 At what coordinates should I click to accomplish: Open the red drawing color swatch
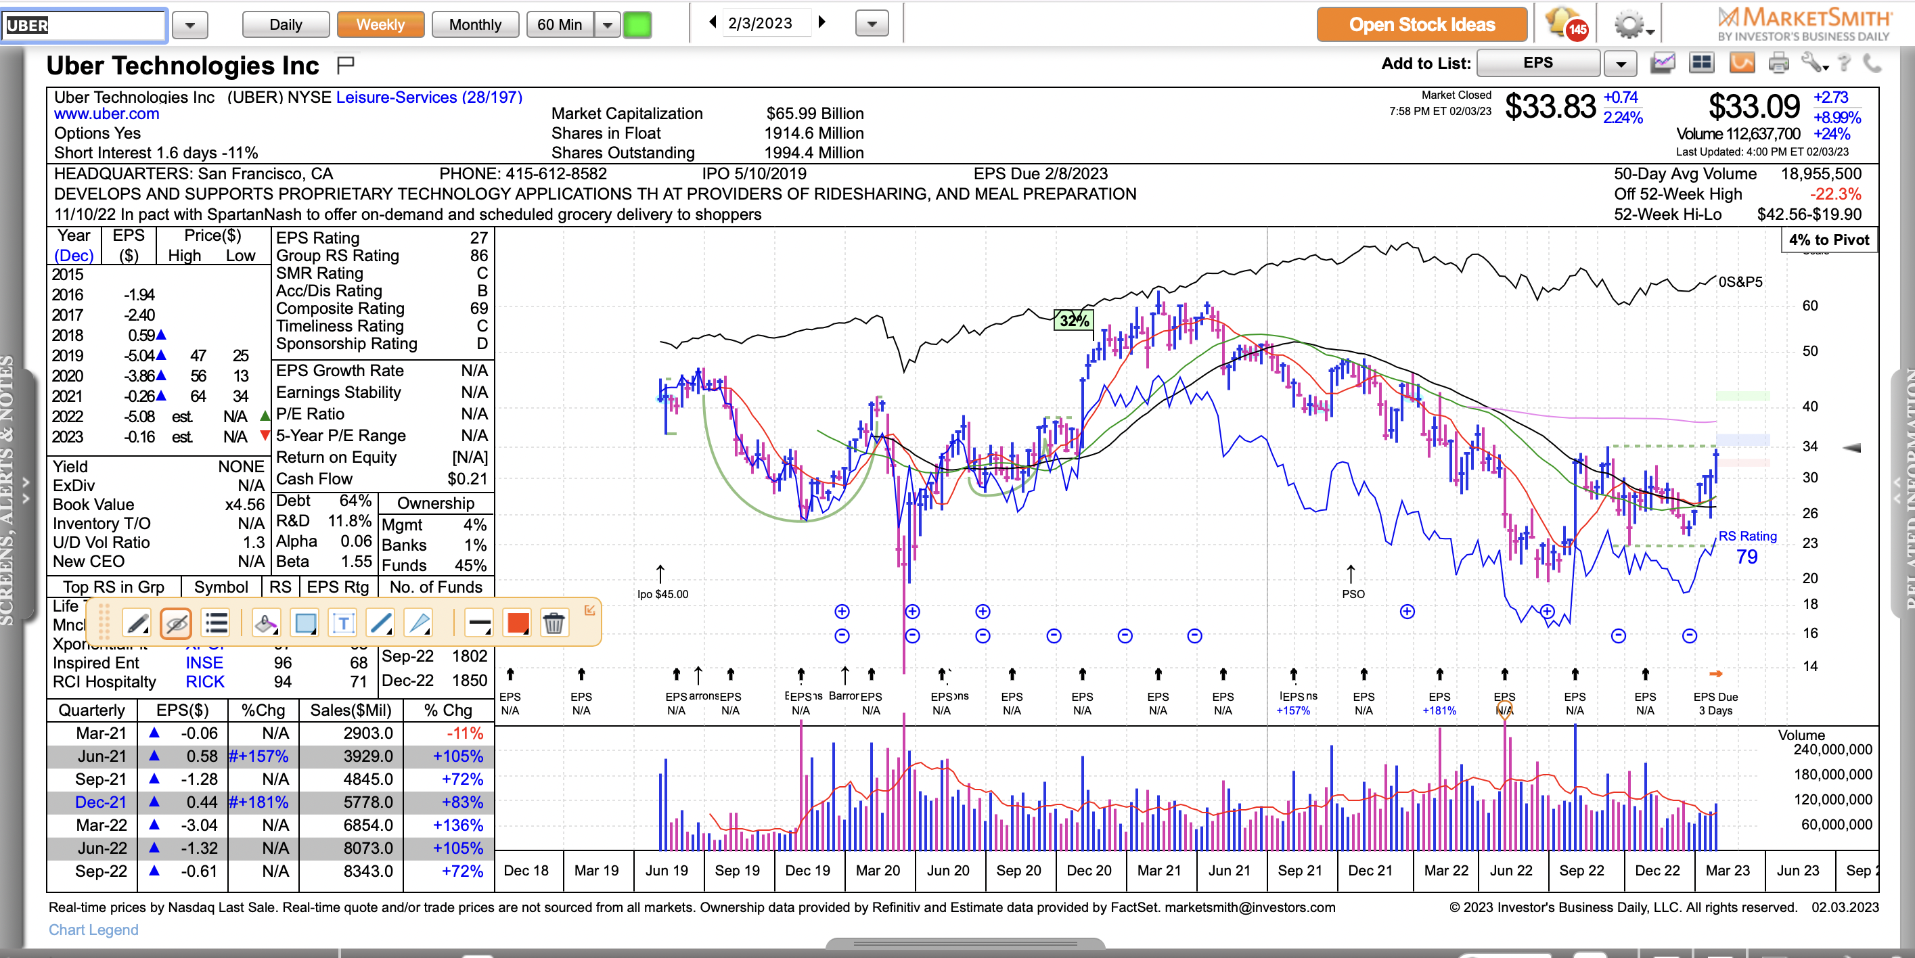[x=517, y=623]
